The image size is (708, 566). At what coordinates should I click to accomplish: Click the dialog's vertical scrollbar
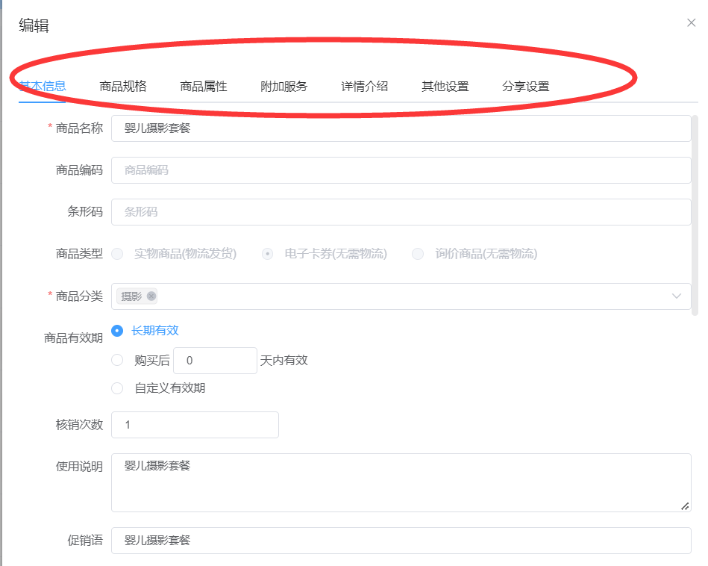[x=695, y=215]
